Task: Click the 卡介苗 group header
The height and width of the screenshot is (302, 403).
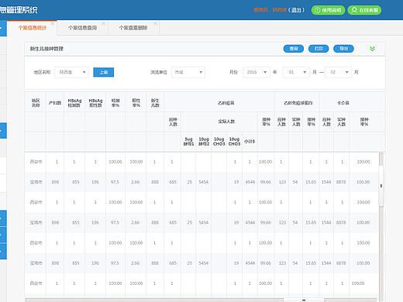Action: click(343, 103)
